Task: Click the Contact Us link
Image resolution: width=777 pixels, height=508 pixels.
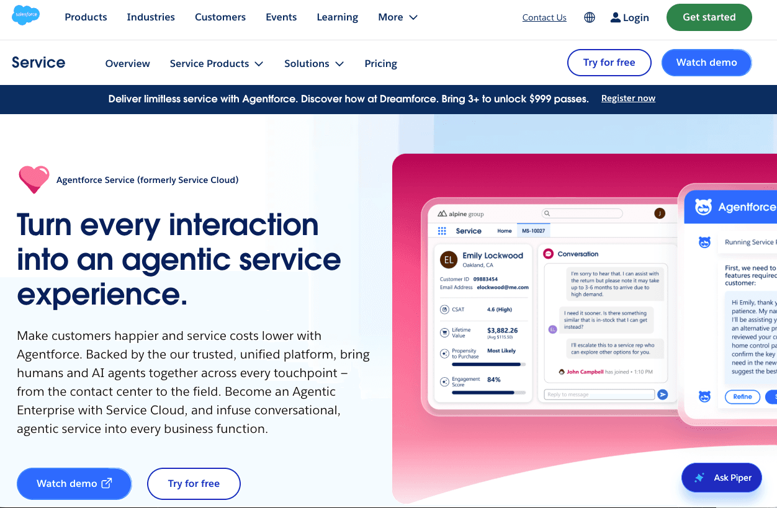Action: tap(544, 17)
